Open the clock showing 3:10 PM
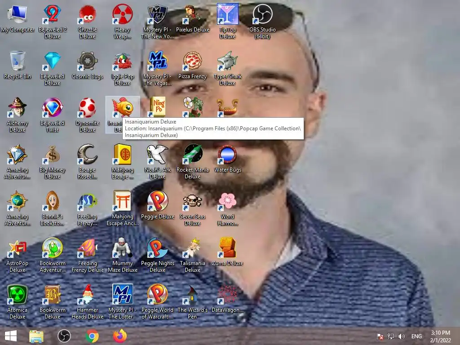The height and width of the screenshot is (345, 460). (x=441, y=336)
